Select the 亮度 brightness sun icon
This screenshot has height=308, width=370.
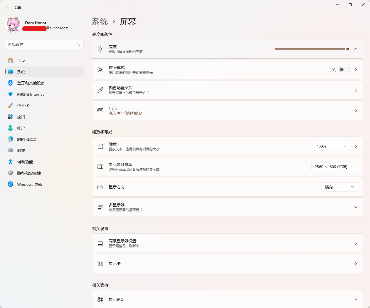100,49
